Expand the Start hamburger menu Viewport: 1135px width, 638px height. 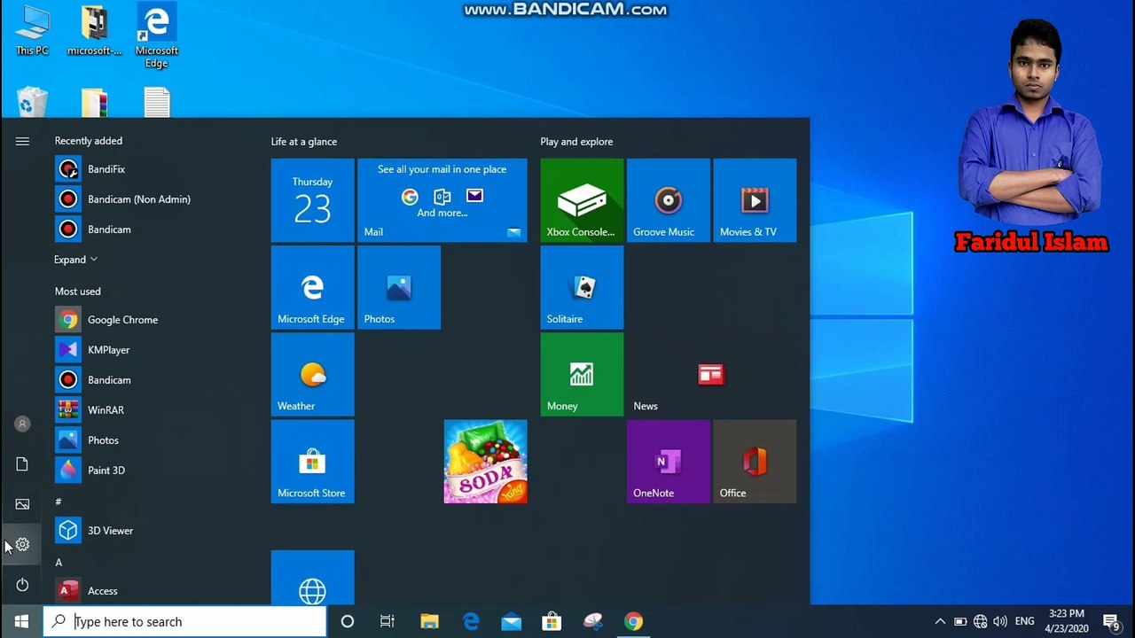point(22,142)
